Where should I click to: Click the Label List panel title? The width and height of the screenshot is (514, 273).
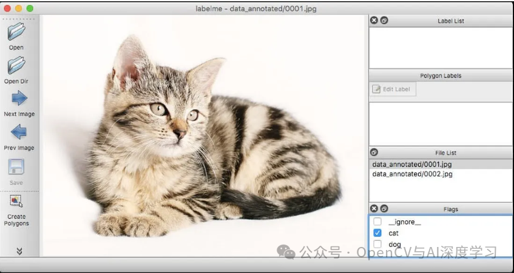(x=451, y=21)
